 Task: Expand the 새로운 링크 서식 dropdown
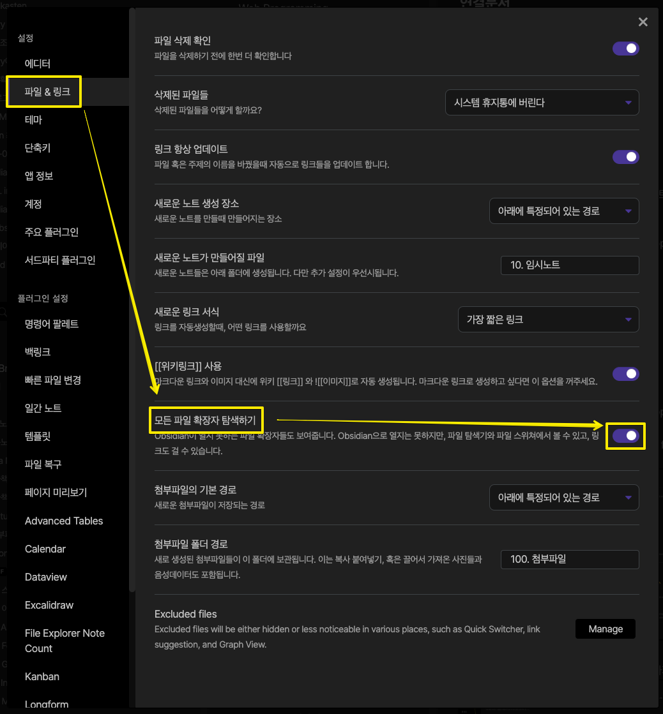pos(548,319)
